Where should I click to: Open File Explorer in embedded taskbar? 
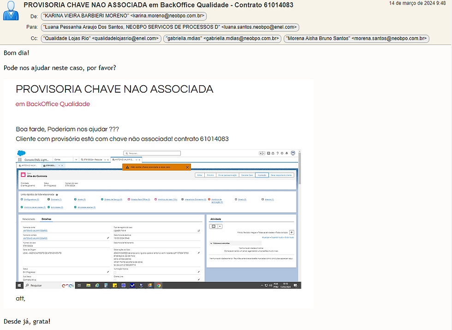tap(88, 285)
